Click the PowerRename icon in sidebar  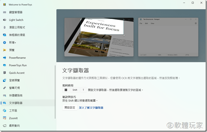tap(5, 58)
